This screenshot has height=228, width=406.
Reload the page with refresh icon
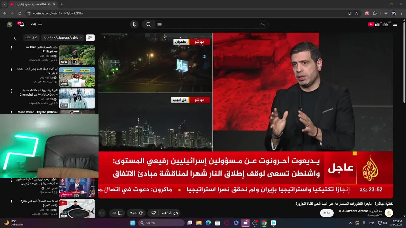tap(20, 13)
